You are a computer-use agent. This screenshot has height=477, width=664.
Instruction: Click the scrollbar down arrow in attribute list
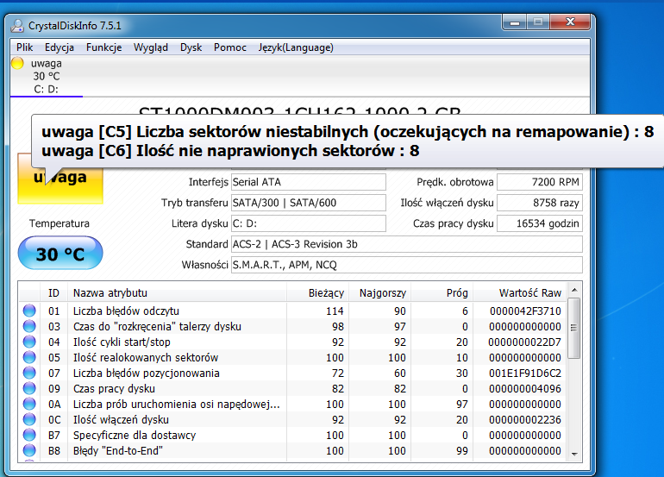click(574, 454)
